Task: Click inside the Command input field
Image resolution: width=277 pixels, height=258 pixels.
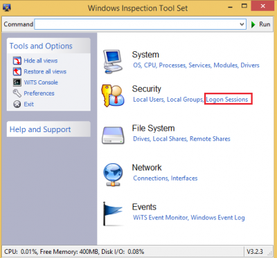Action: tap(136, 24)
